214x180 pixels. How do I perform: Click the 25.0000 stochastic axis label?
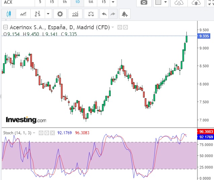(206, 167)
